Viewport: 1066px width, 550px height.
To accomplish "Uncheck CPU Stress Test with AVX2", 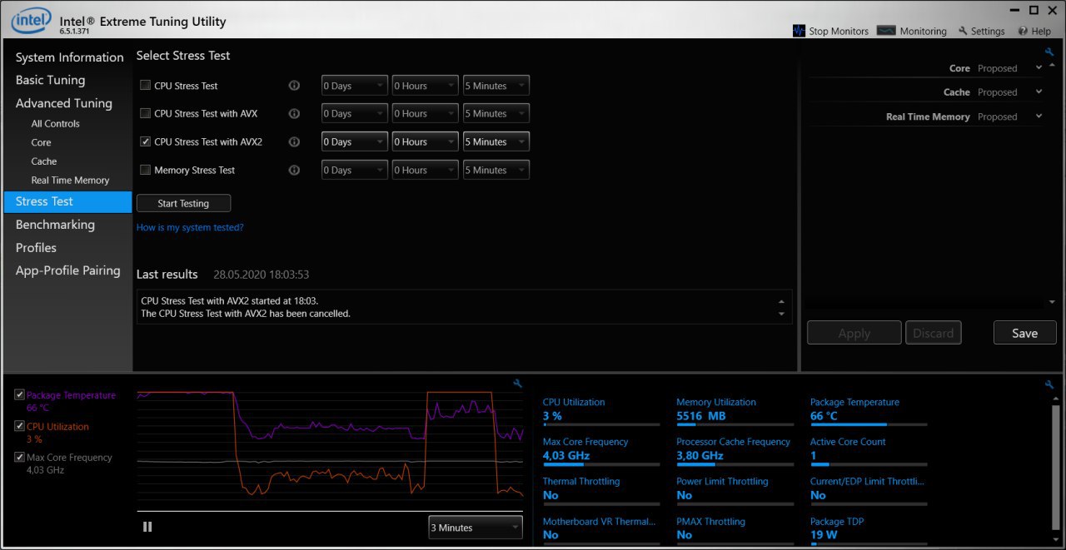I will [146, 142].
